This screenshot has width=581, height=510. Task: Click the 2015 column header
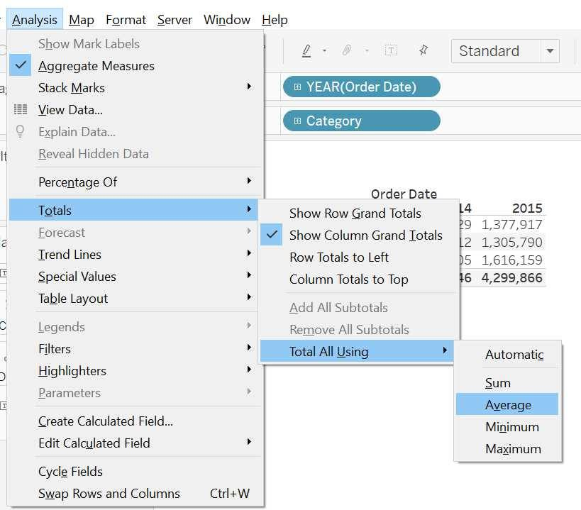click(527, 209)
